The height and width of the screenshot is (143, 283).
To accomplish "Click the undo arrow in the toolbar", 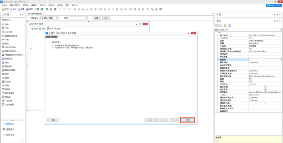I will (x=61, y=9).
